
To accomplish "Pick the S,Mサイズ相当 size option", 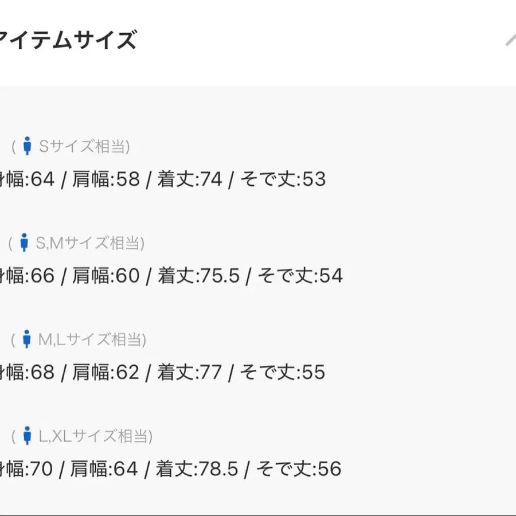I will coord(89,243).
